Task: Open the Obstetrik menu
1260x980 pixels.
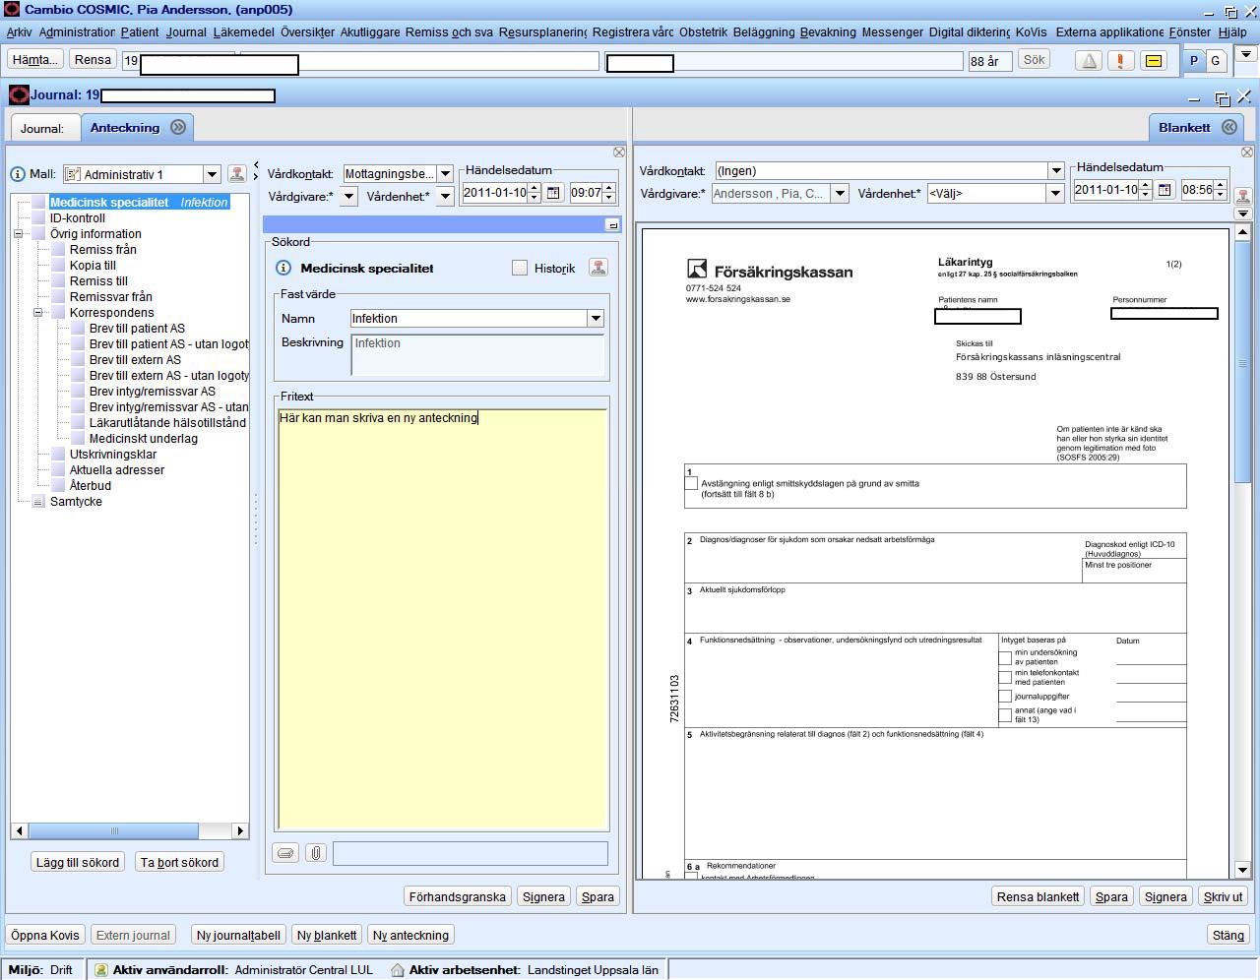Action: click(703, 31)
